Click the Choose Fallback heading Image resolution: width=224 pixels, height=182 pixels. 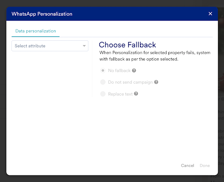[x=127, y=45]
